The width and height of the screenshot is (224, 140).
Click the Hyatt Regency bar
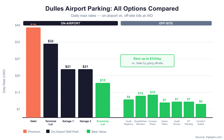129,108
